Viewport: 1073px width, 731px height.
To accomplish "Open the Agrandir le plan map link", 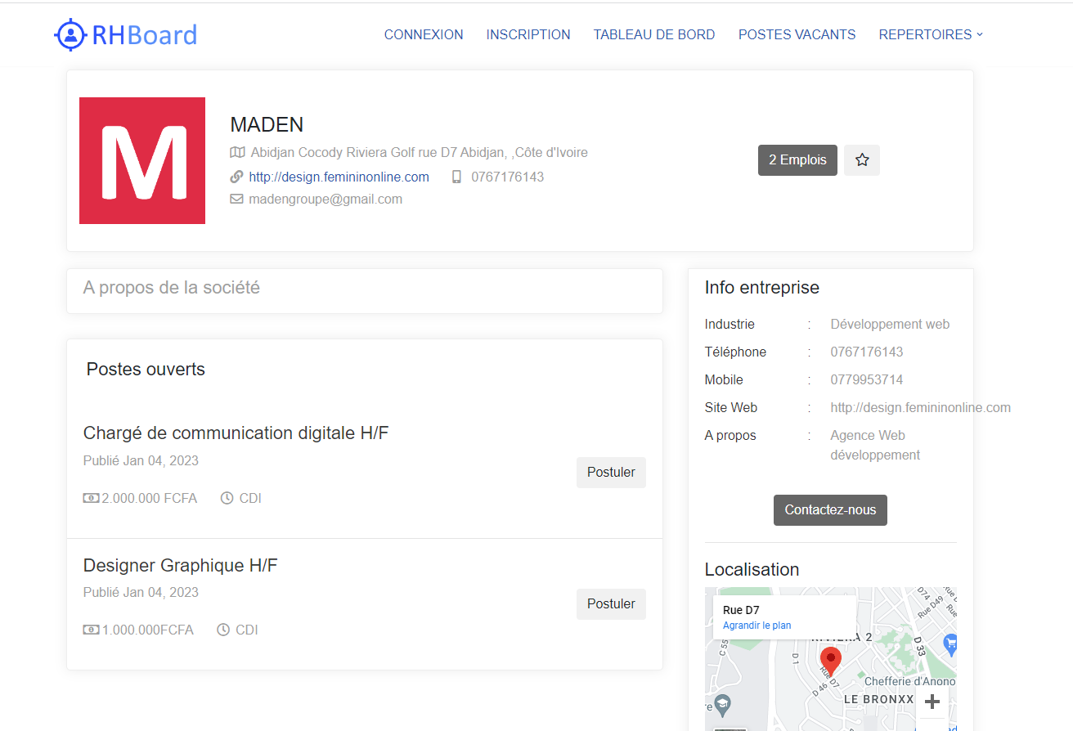I will tap(756, 626).
